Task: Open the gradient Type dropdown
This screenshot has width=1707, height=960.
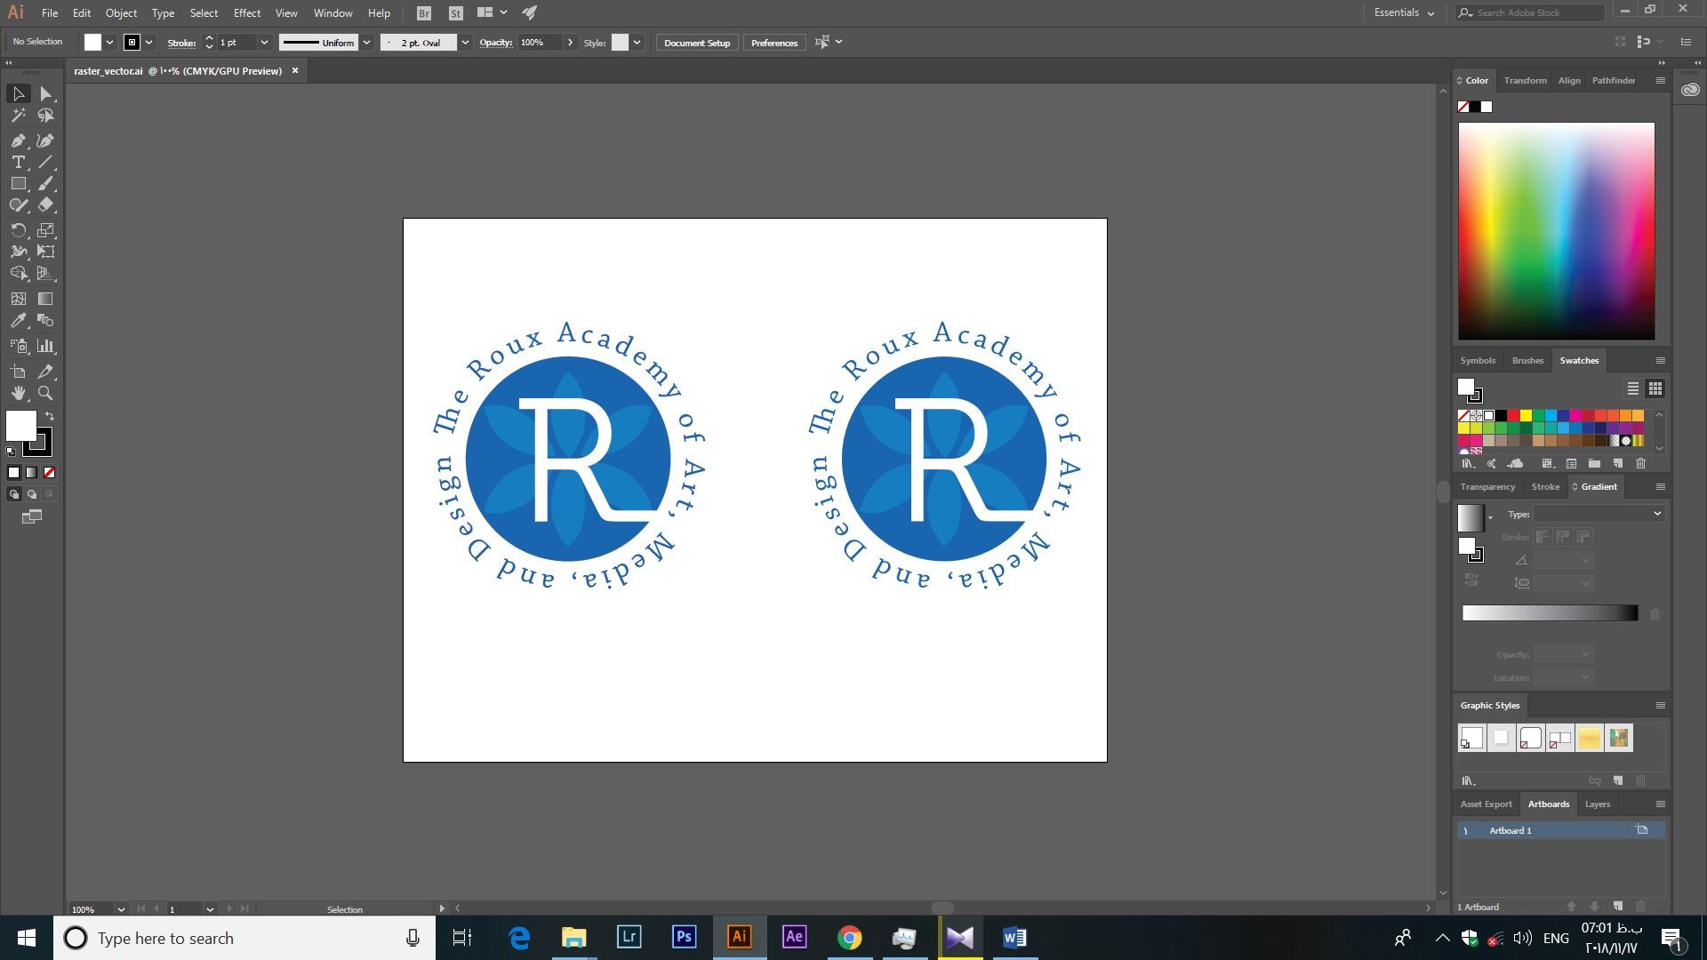Action: pos(1599,514)
